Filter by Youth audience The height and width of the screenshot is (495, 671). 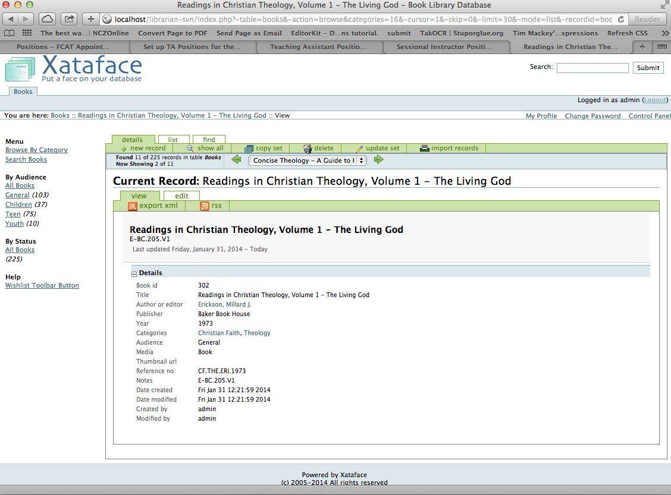click(x=14, y=223)
